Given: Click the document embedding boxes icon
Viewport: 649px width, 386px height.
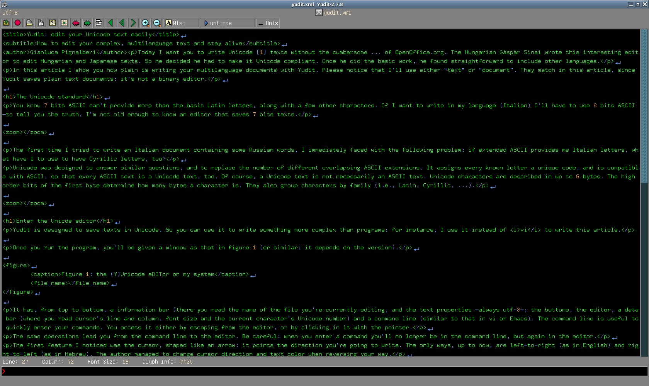Looking at the screenshot, I should coord(99,23).
